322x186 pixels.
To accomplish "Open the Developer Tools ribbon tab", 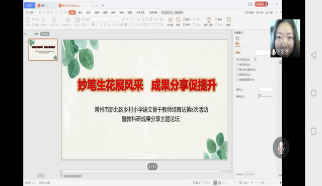I will [140, 13].
